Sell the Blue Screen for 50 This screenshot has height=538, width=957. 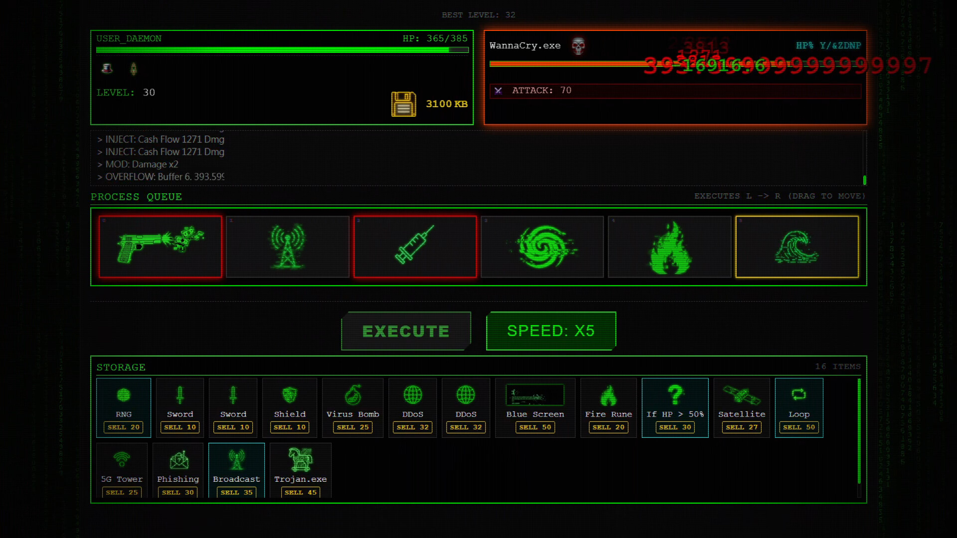[x=535, y=427]
